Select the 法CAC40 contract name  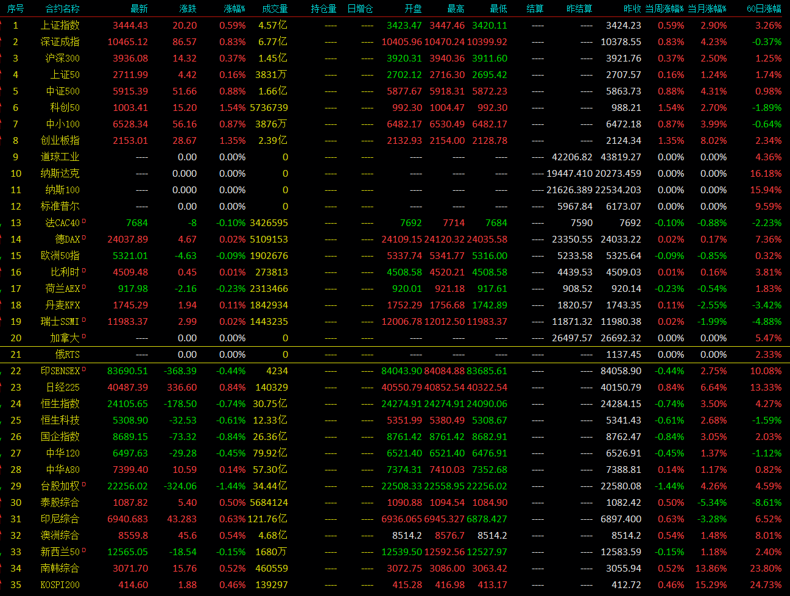click(62, 223)
